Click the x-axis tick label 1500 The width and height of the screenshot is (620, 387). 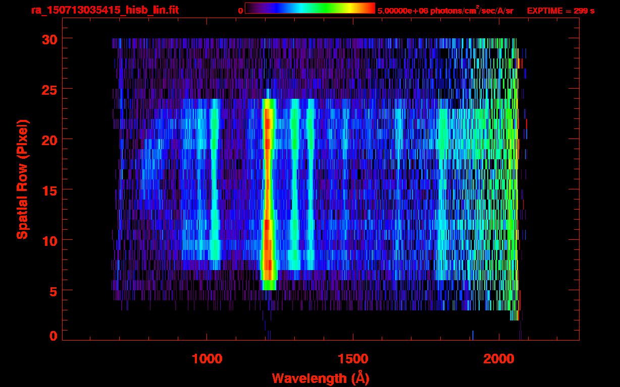pos(353,358)
